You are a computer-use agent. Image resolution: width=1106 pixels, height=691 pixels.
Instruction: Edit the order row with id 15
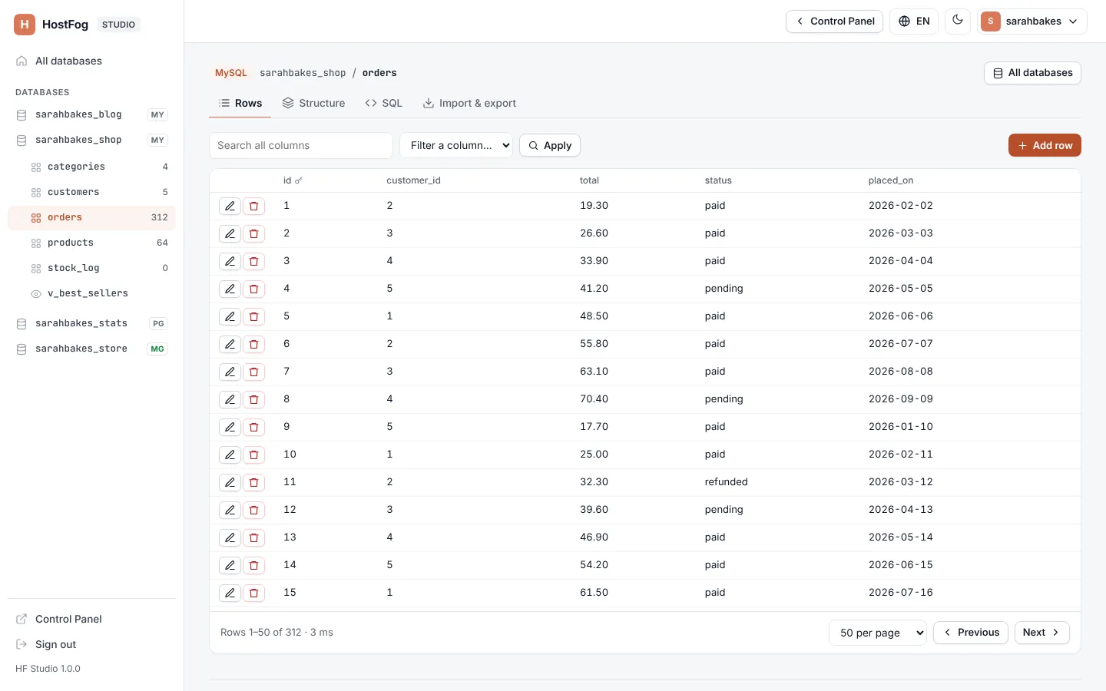pyautogui.click(x=230, y=593)
